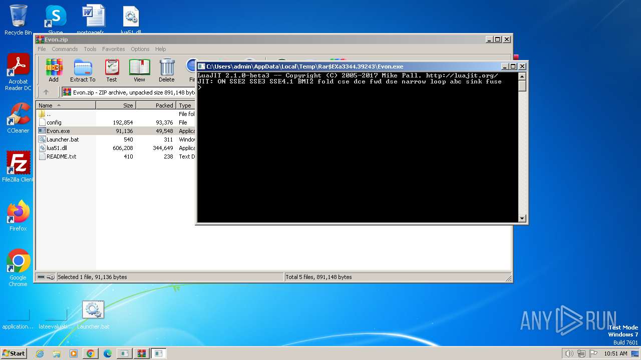Image resolution: width=641 pixels, height=360 pixels.
Task: Open the Help menu
Action: click(x=160, y=49)
